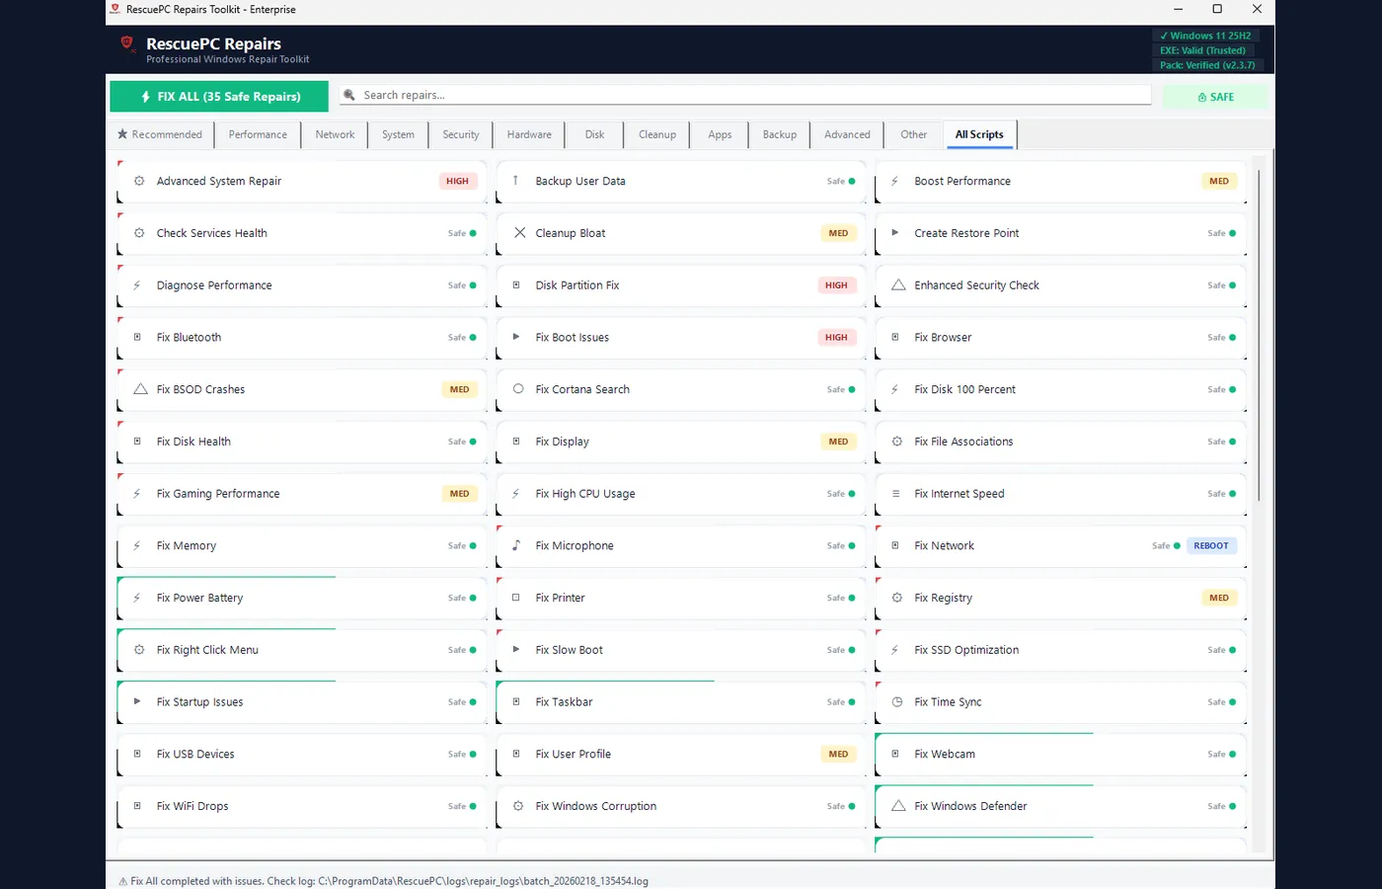This screenshot has width=1382, height=889.
Task: Click the HIGH badge on Disk Partition Fix
Action: (836, 285)
